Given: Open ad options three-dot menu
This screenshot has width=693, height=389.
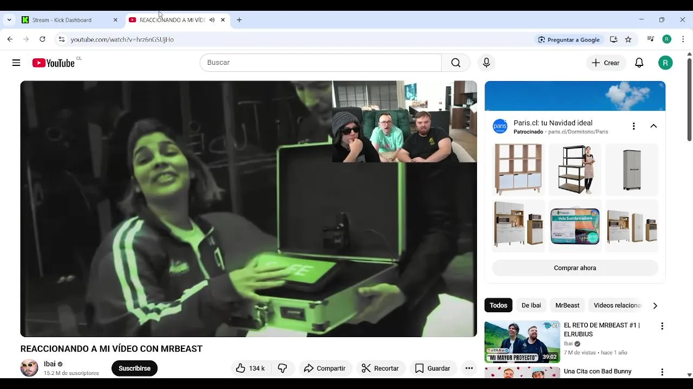Looking at the screenshot, I should (633, 126).
